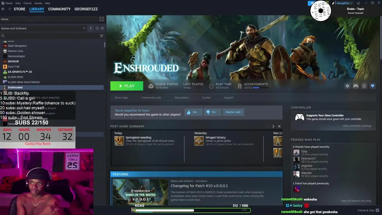Open friend DirectorCY's avatar
382x215 pixels.
[x=296, y=160]
